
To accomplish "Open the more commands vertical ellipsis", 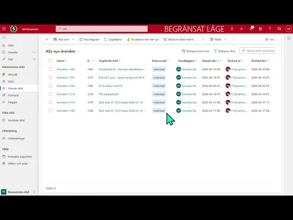I will [x=233, y=39].
